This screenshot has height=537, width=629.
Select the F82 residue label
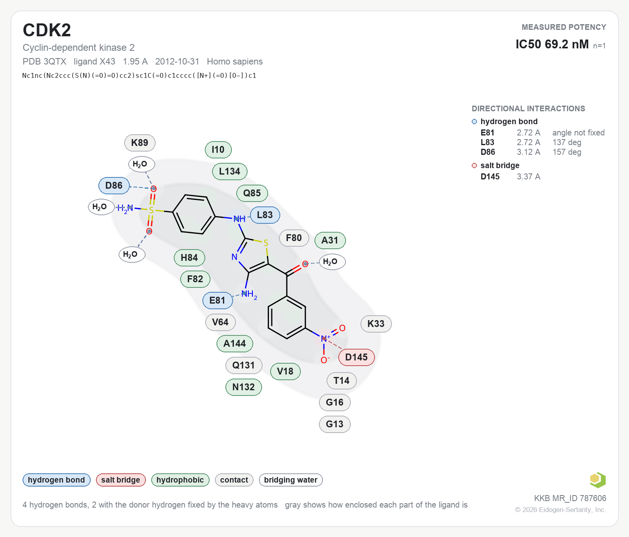(195, 279)
